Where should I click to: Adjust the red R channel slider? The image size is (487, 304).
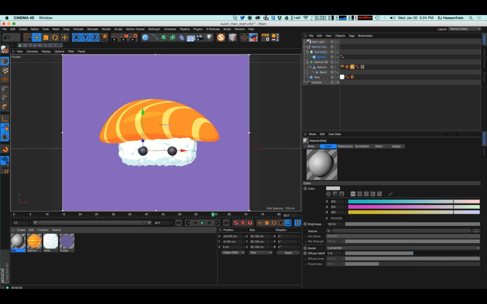[413, 202]
